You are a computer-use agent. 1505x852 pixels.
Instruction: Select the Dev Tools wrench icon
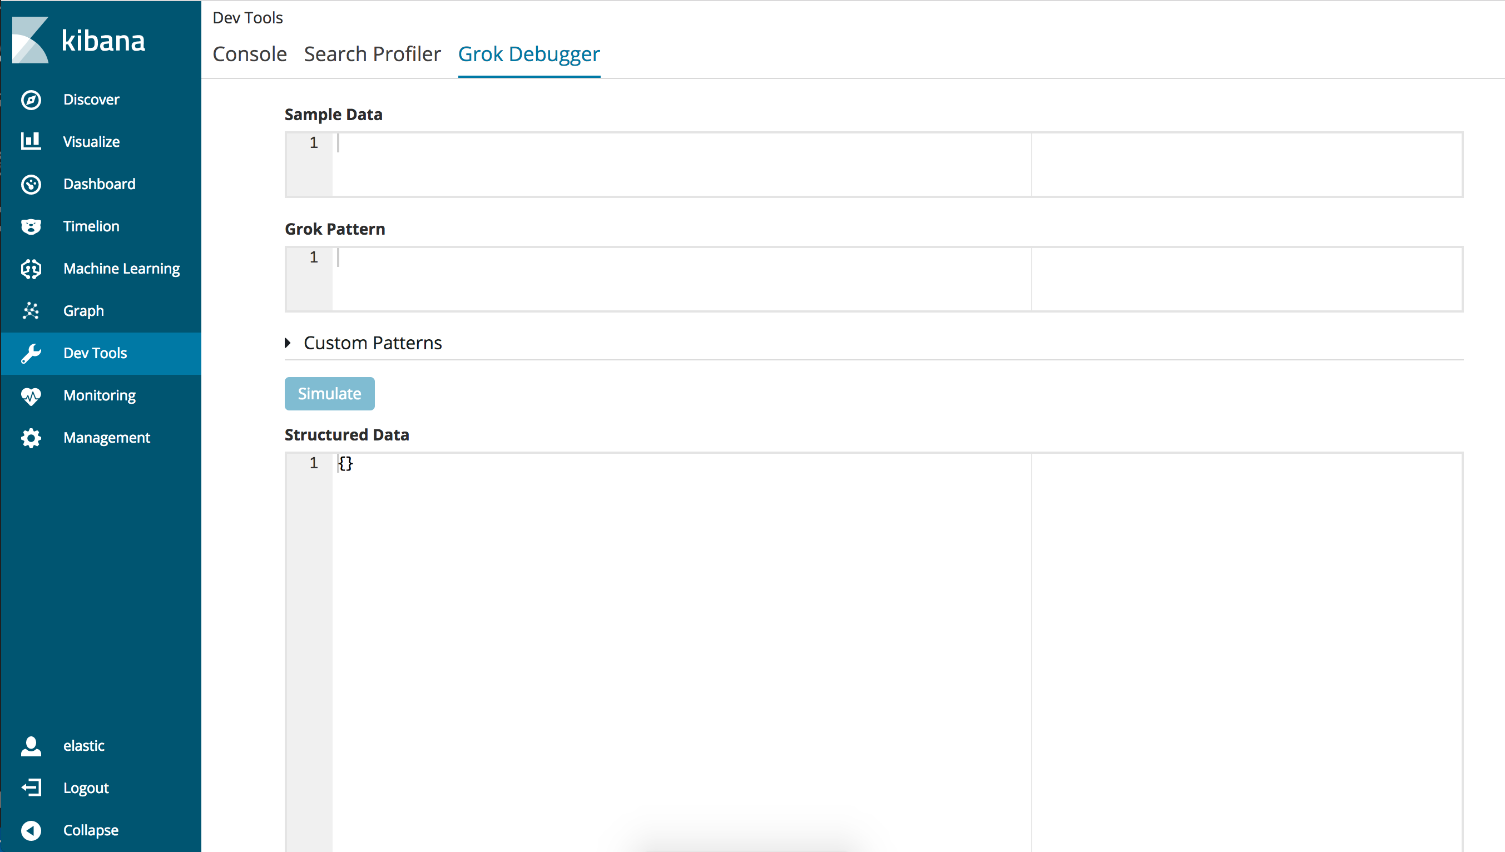click(31, 353)
